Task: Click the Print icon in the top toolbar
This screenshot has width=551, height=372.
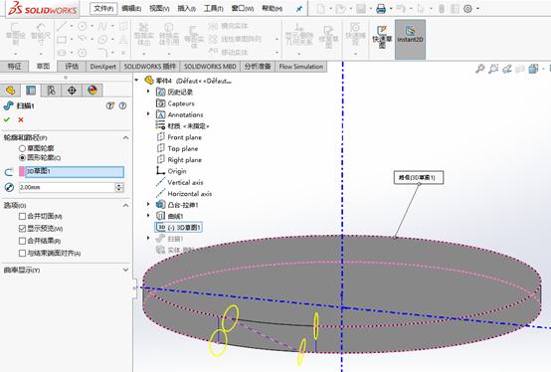Action: click(381, 9)
